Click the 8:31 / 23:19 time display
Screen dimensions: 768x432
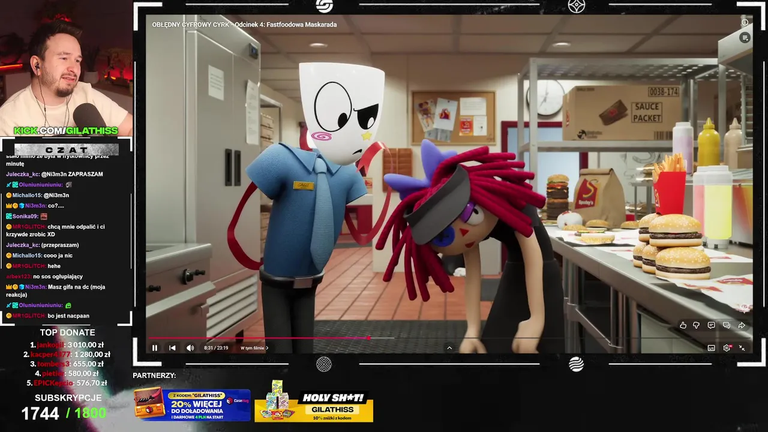tap(216, 348)
